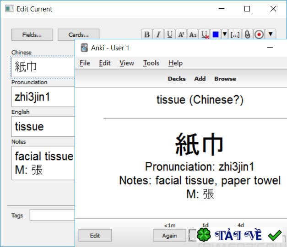Open the View menu in Anki

click(127, 63)
